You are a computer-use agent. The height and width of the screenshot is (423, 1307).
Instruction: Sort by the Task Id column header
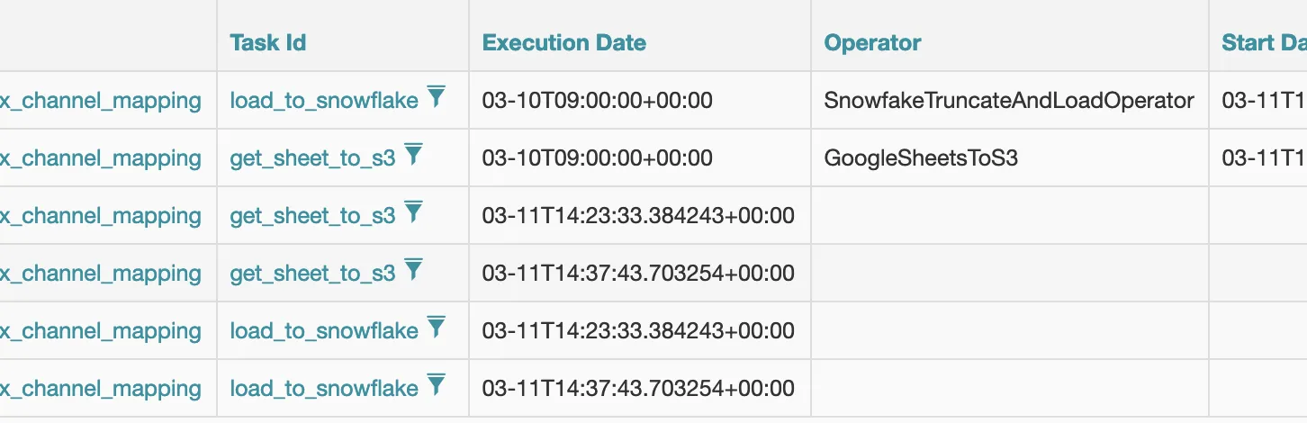pyautogui.click(x=268, y=42)
